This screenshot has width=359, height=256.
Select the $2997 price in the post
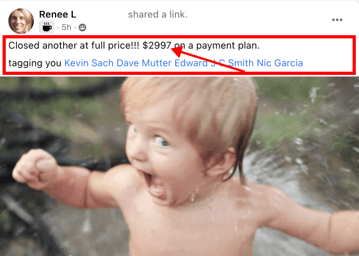point(157,45)
